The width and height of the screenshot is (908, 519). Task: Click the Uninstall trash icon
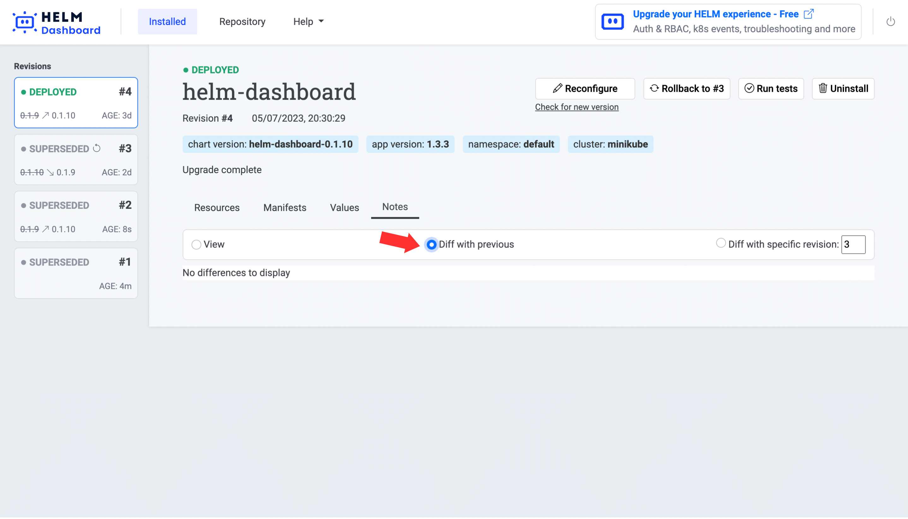(823, 88)
